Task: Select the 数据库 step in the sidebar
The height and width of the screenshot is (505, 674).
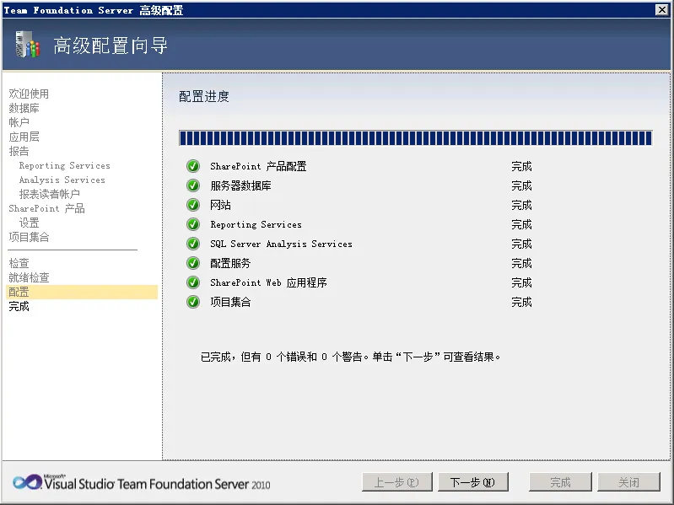Action: 24,108
